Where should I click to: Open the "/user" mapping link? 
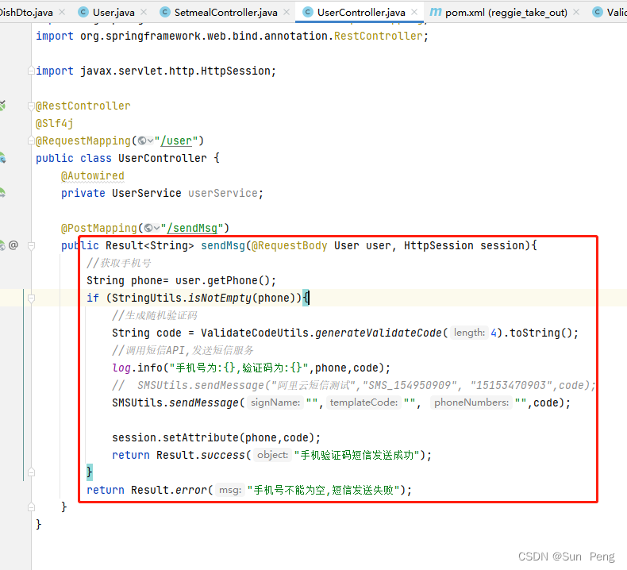(x=176, y=141)
